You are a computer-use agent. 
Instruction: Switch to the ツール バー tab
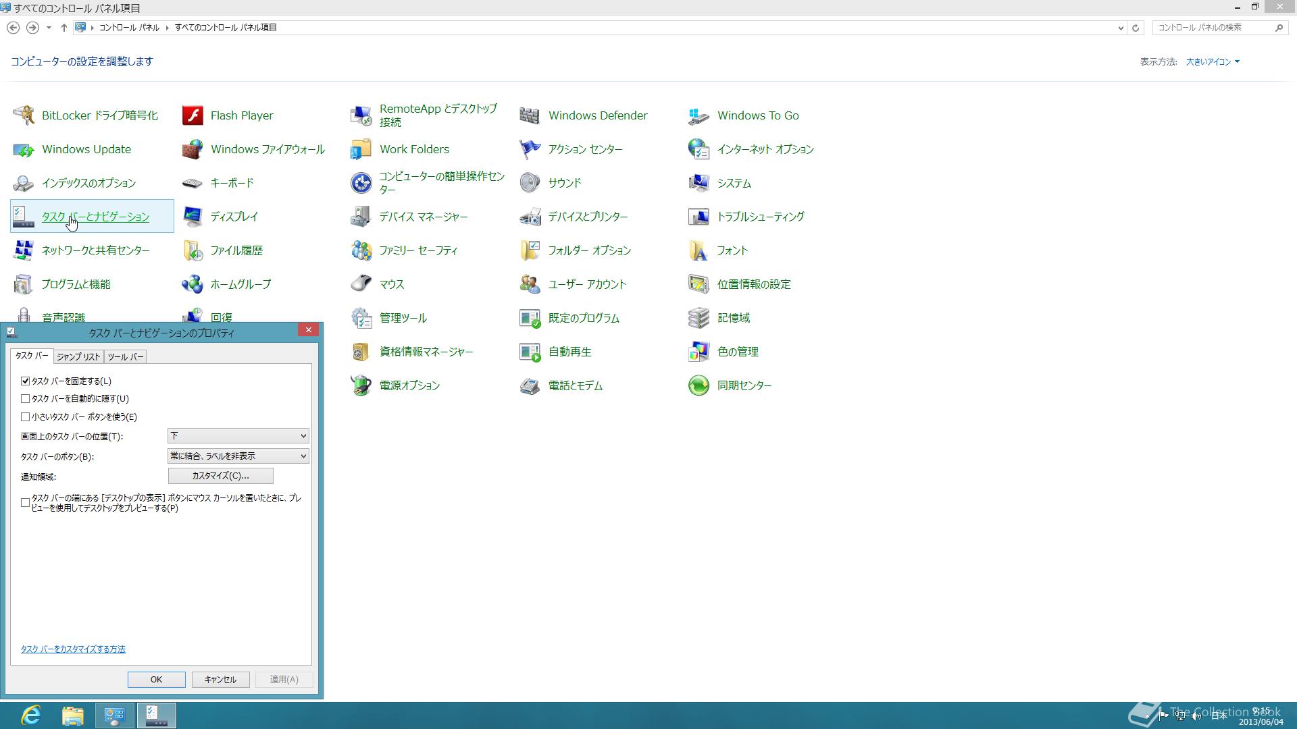[x=125, y=356]
